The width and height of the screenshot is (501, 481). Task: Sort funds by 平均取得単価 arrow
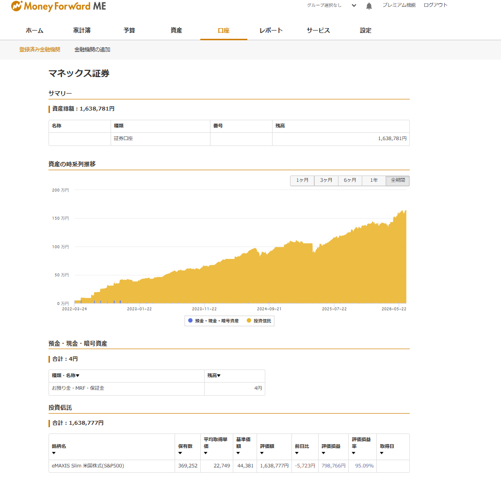point(206,453)
